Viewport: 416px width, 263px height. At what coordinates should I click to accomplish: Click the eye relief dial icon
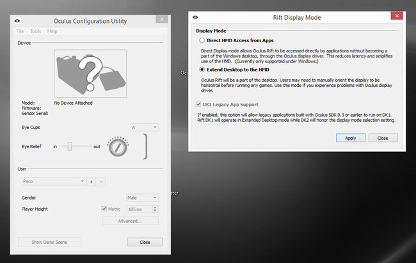click(x=118, y=147)
